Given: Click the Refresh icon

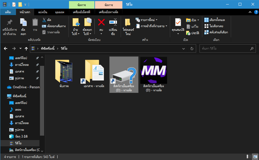Looking at the screenshot, I should pos(192,48).
